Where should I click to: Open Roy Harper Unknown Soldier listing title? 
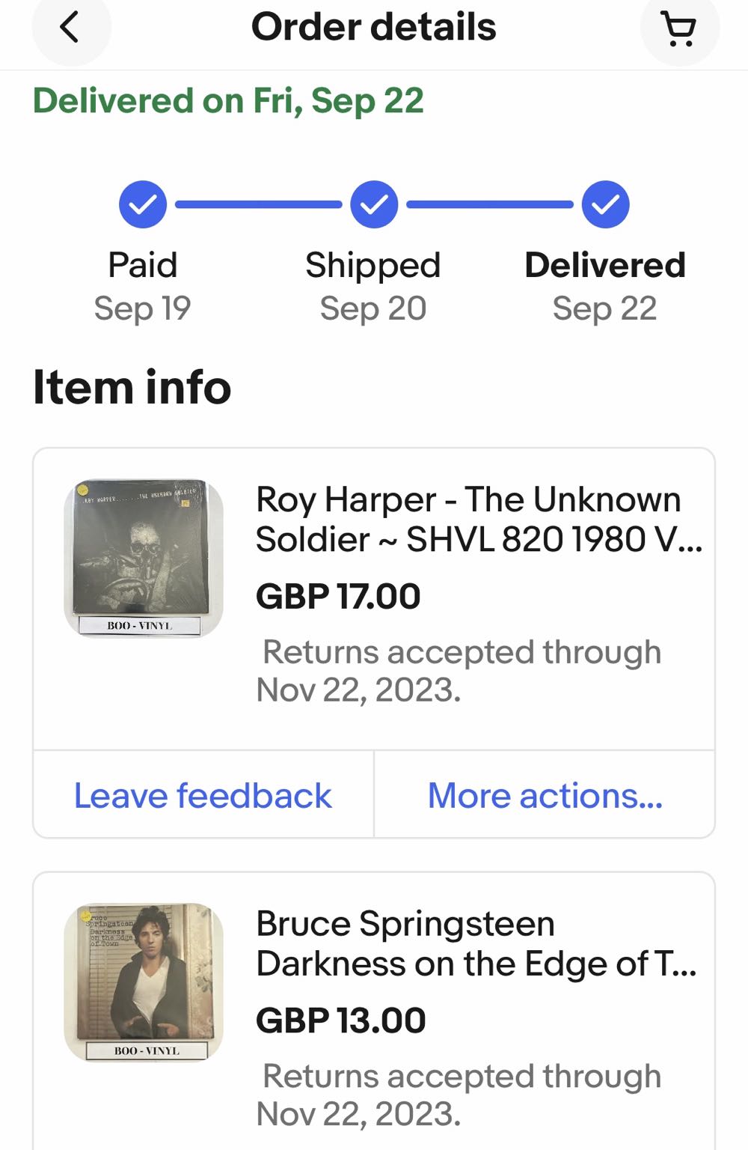point(479,519)
